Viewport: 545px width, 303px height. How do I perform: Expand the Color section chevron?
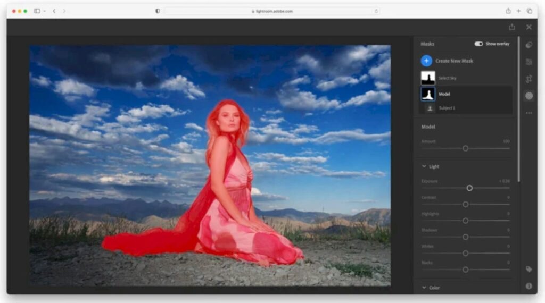424,288
